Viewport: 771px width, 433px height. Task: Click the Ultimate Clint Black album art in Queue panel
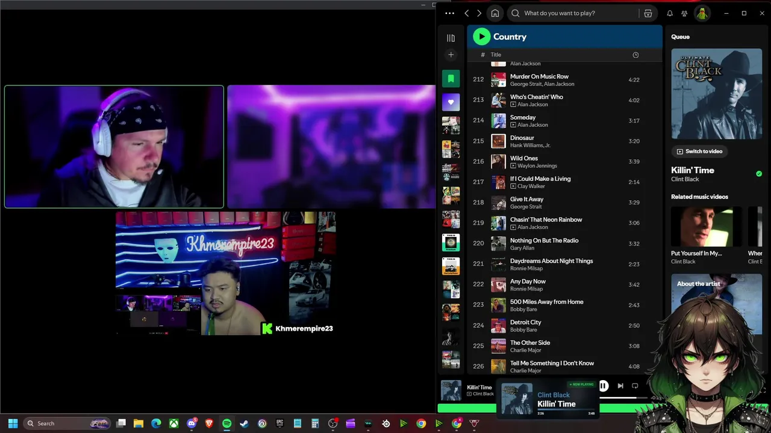pos(716,94)
